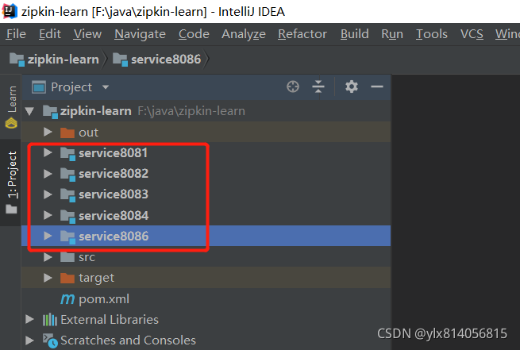Click the service8081 module folder icon

click(x=67, y=154)
